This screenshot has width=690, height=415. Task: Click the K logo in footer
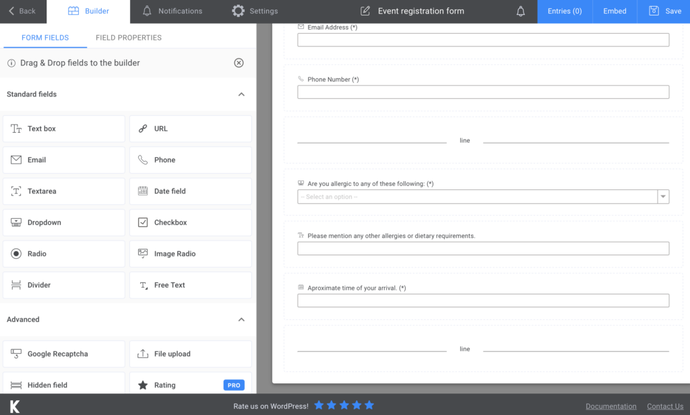[x=15, y=406]
